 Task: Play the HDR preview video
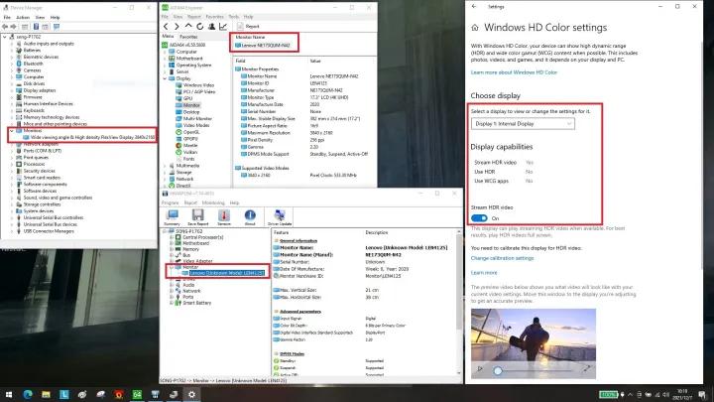(x=480, y=368)
